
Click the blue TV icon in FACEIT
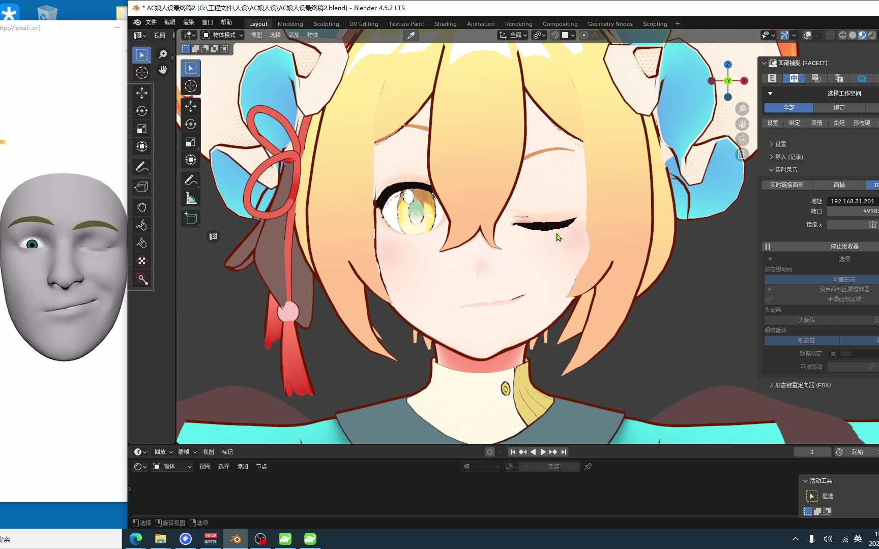(x=862, y=78)
